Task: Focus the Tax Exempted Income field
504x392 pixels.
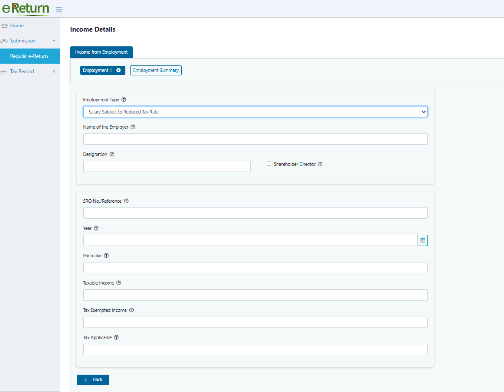Action: (255, 322)
